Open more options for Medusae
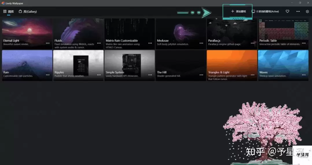Screen dimensions: 312x165 [201, 43]
